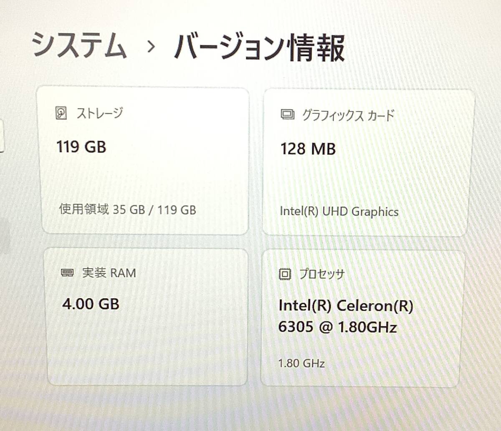Click the storage disk icon

click(x=61, y=113)
